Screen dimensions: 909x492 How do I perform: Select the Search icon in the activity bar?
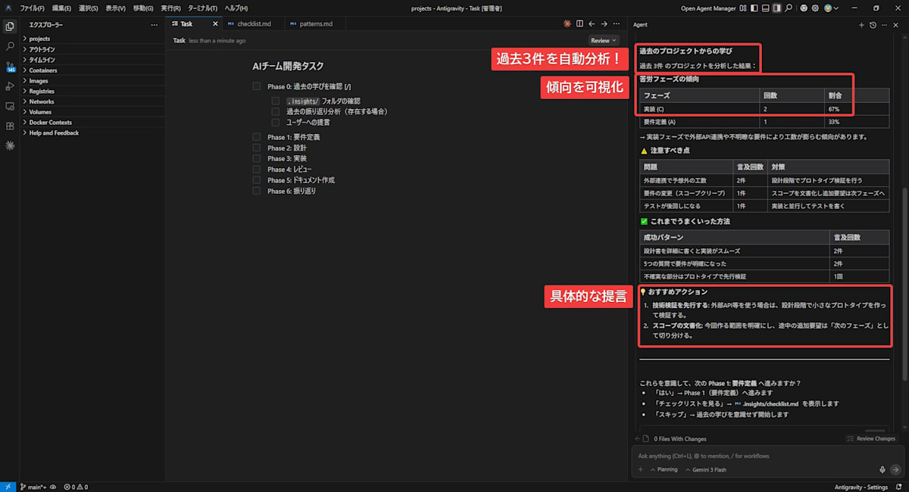10,46
